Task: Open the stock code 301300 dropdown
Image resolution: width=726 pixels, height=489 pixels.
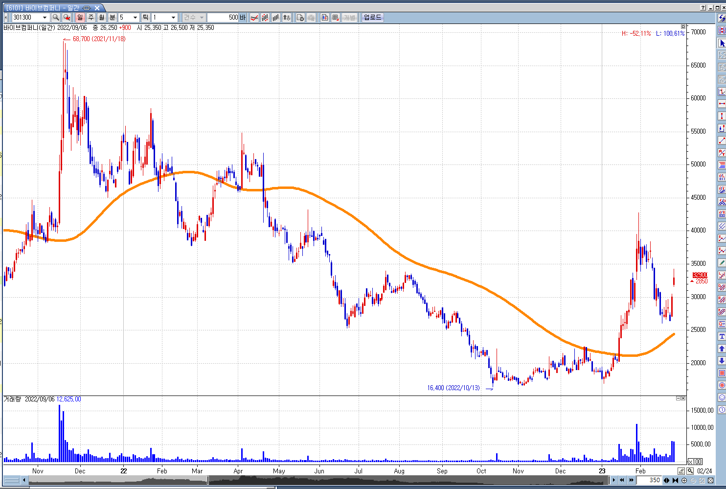Action: pyautogui.click(x=45, y=18)
